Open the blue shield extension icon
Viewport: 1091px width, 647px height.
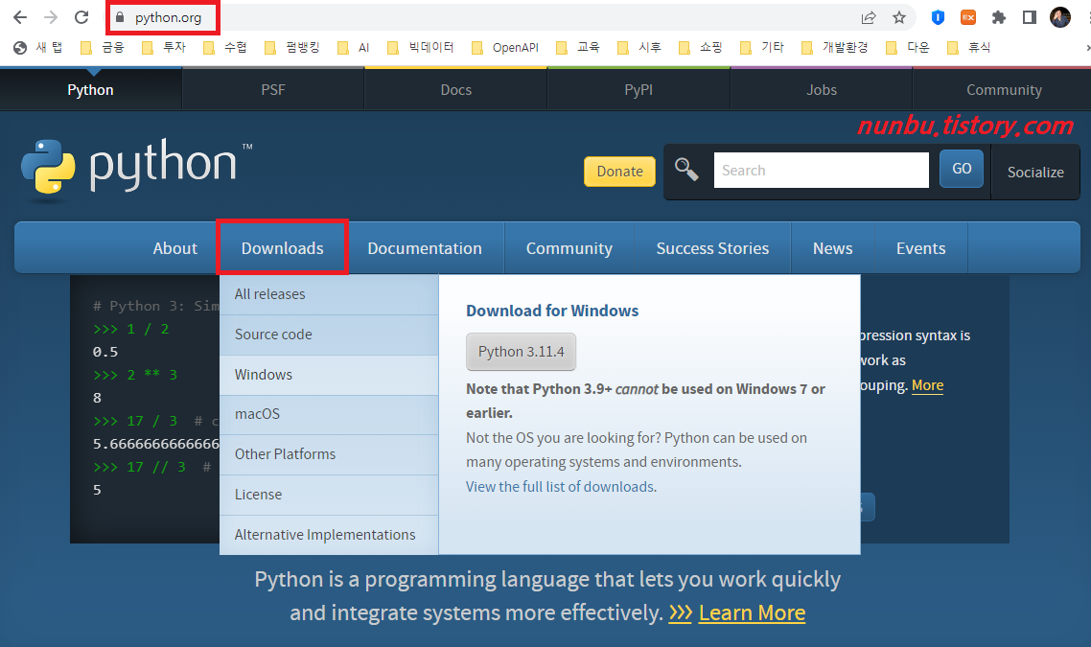[938, 17]
